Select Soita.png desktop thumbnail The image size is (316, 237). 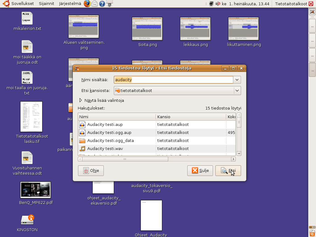[147, 29]
